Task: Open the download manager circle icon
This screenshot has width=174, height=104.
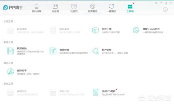Action: click(x=165, y=10)
